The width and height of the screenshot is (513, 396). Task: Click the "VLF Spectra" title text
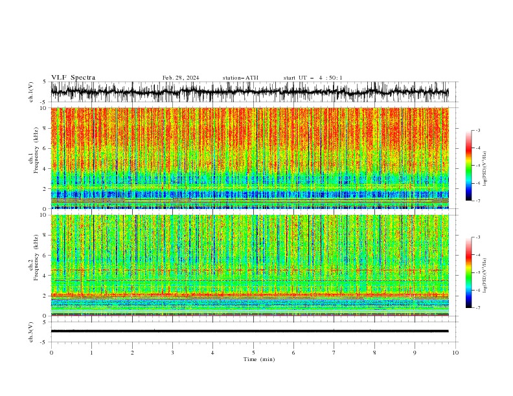pos(73,78)
